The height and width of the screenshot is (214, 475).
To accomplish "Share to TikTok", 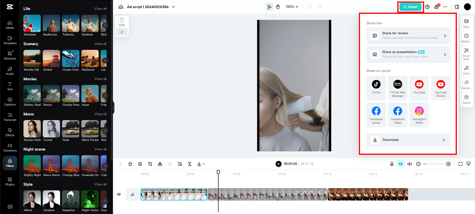I will [x=376, y=88].
